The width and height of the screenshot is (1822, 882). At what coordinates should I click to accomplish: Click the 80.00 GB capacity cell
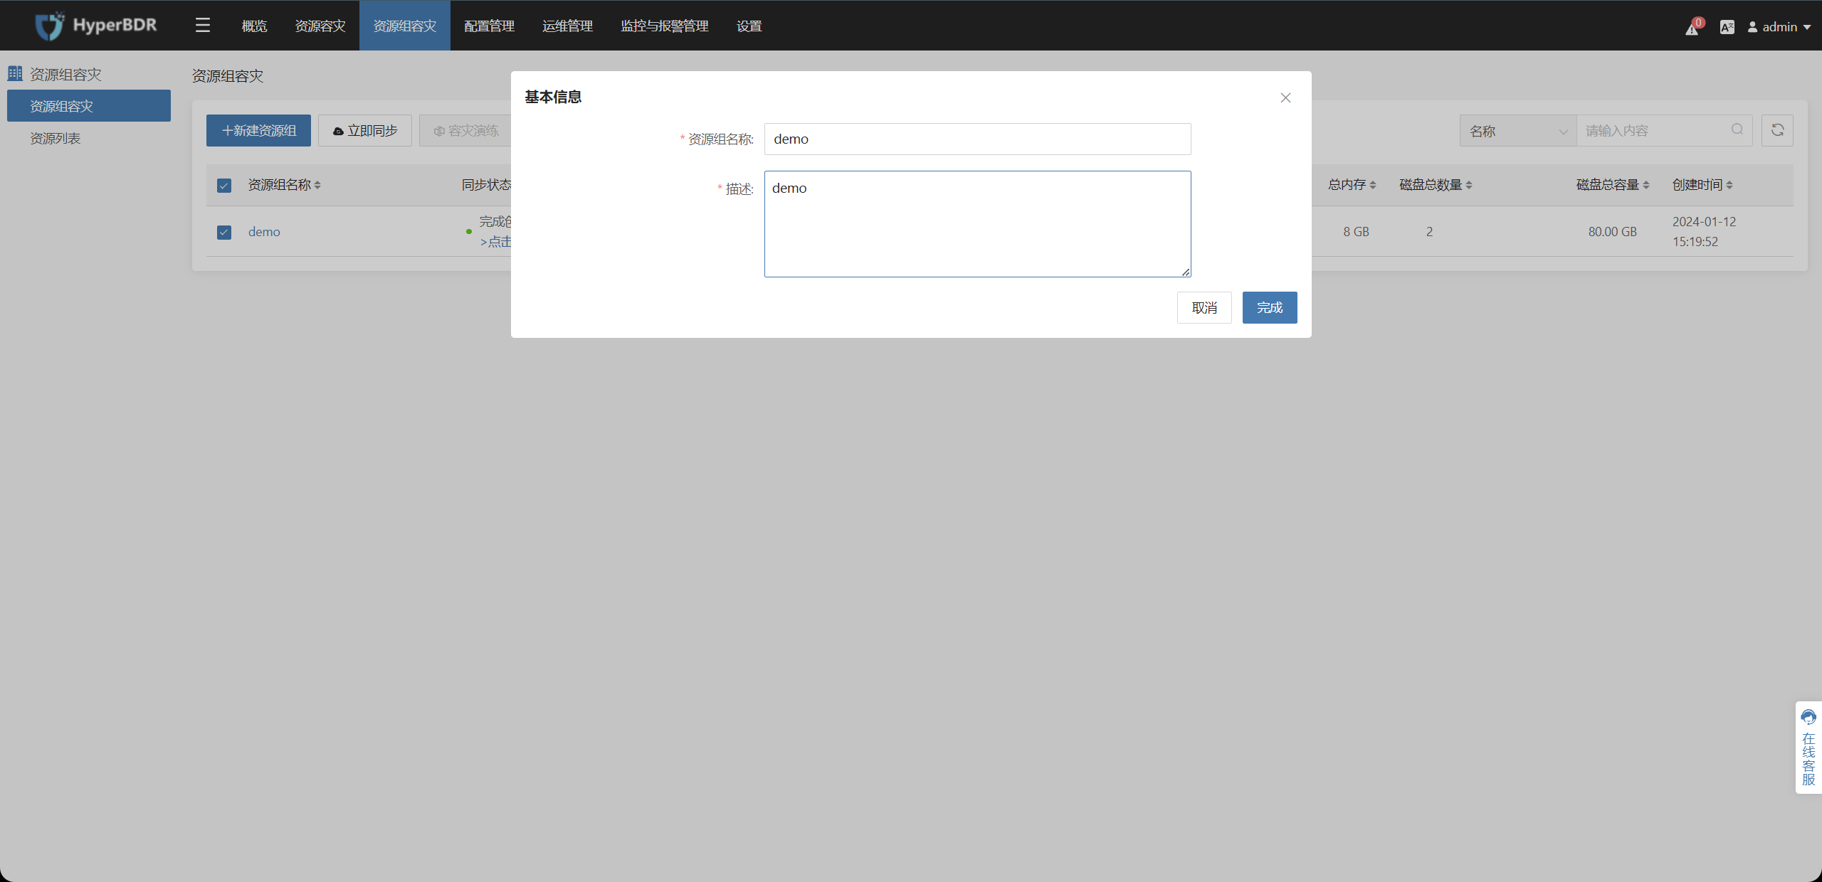click(x=1612, y=232)
